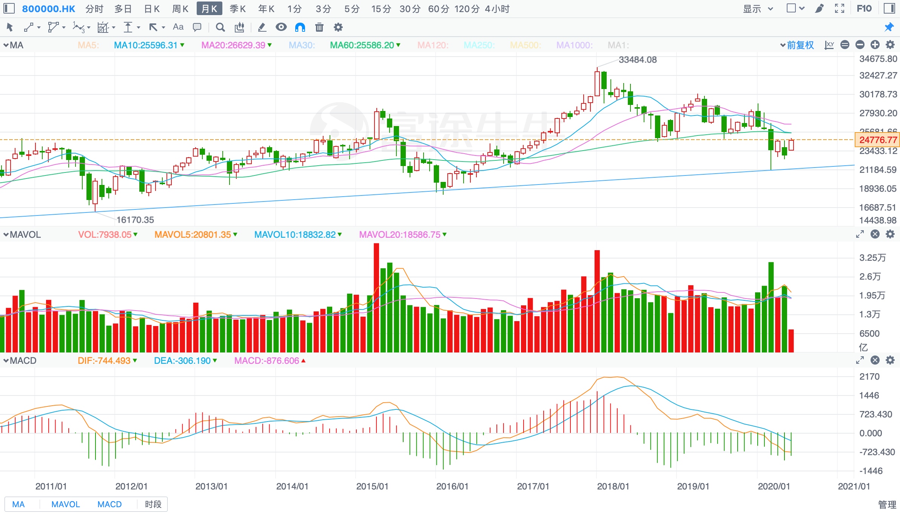This screenshot has height=514, width=900.
Task: Close the MAVOL indicator panel
Action: coord(875,234)
